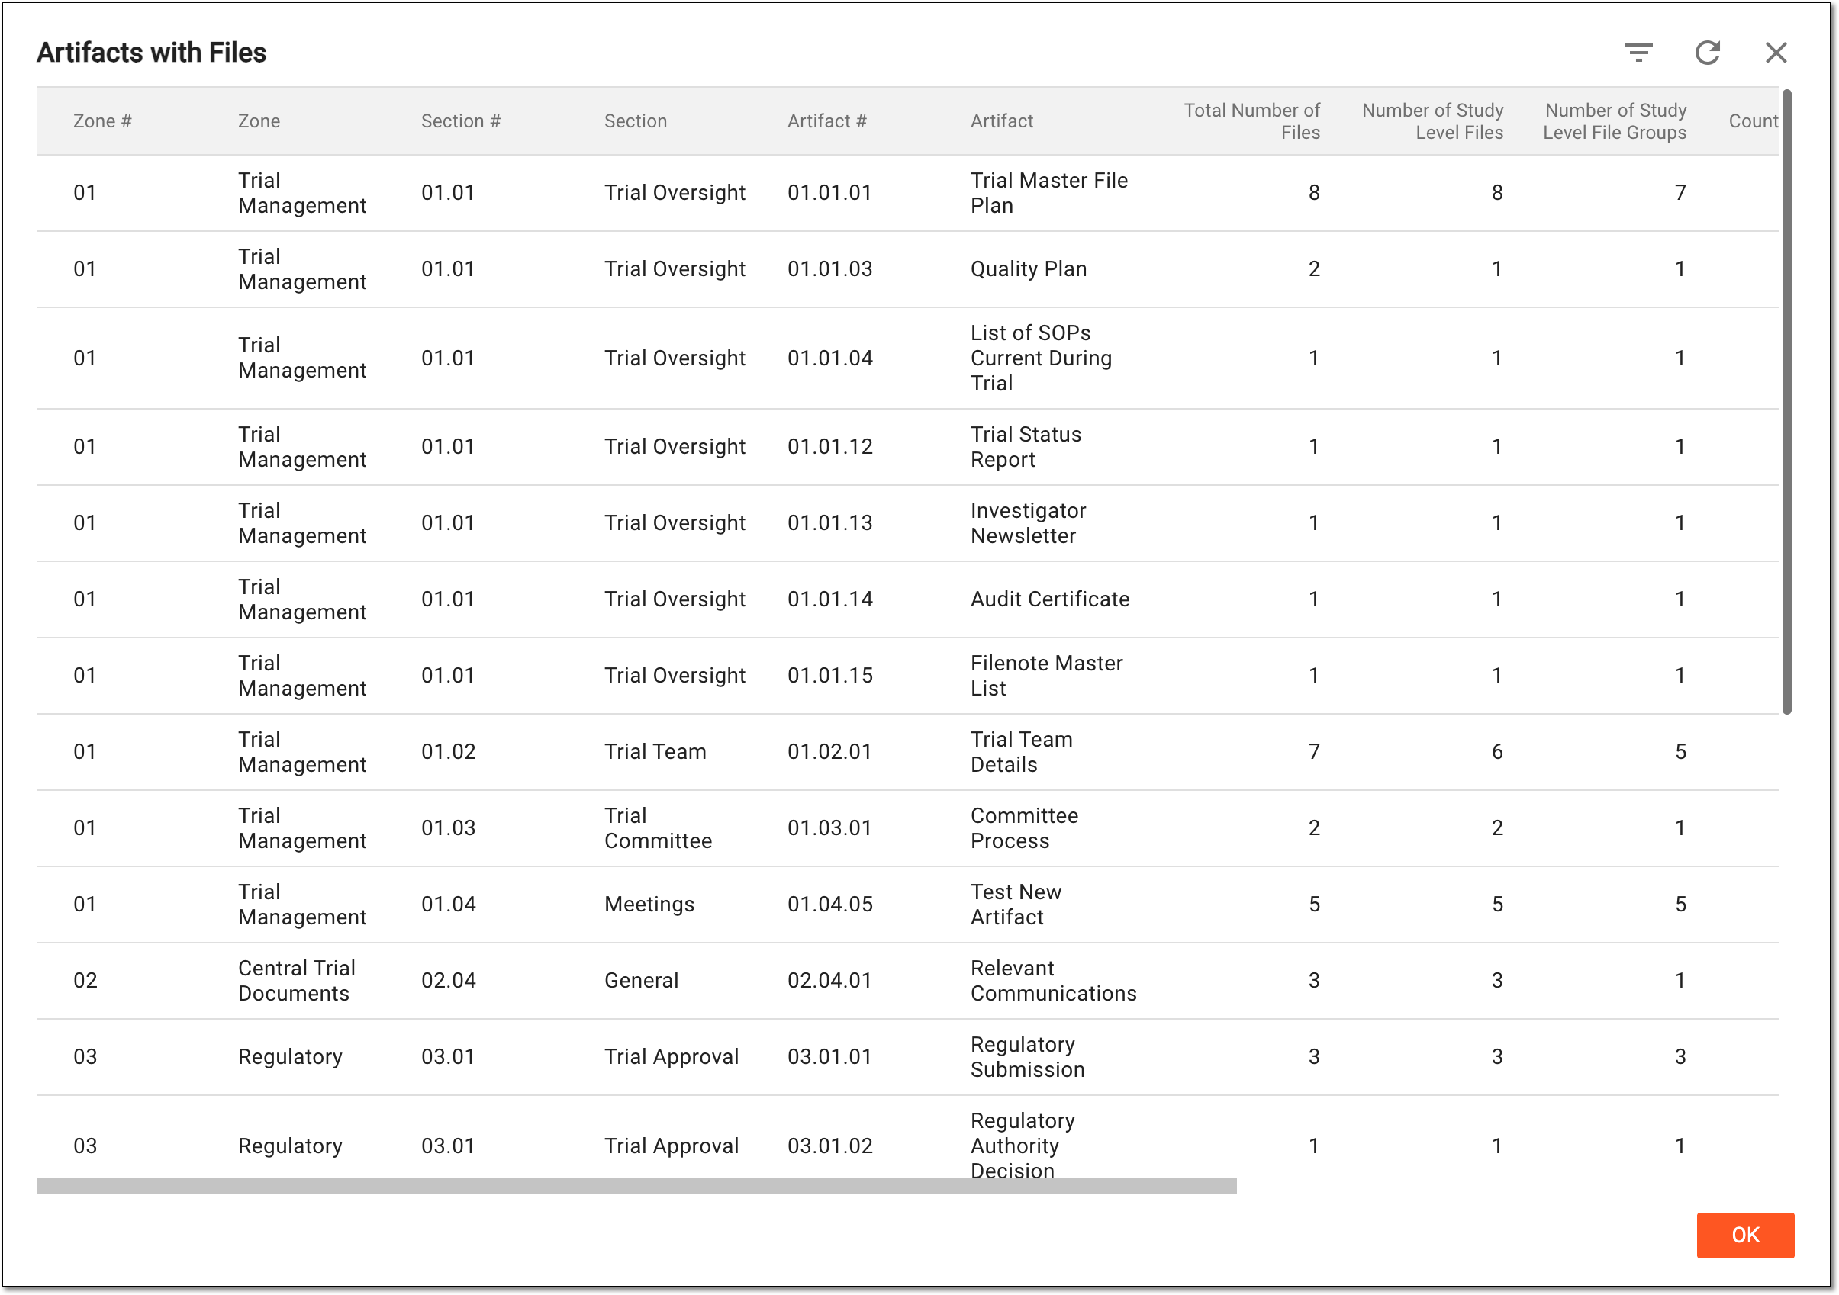Click artifact number 01.02.01

(829, 751)
